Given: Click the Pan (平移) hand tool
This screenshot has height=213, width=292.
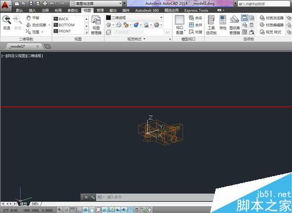Looking at the screenshot, I should tap(29, 18).
